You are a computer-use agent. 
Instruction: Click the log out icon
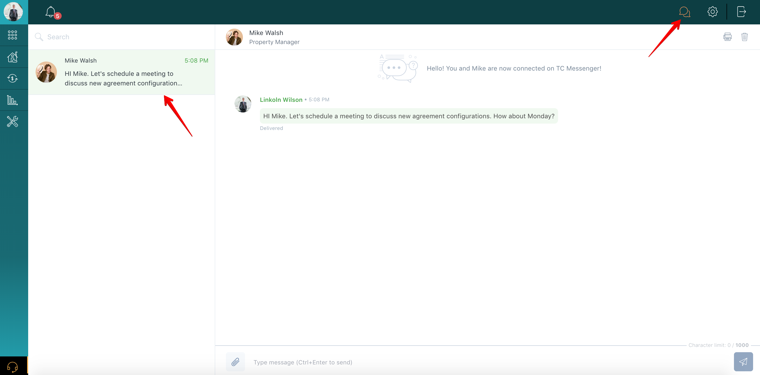click(x=741, y=12)
